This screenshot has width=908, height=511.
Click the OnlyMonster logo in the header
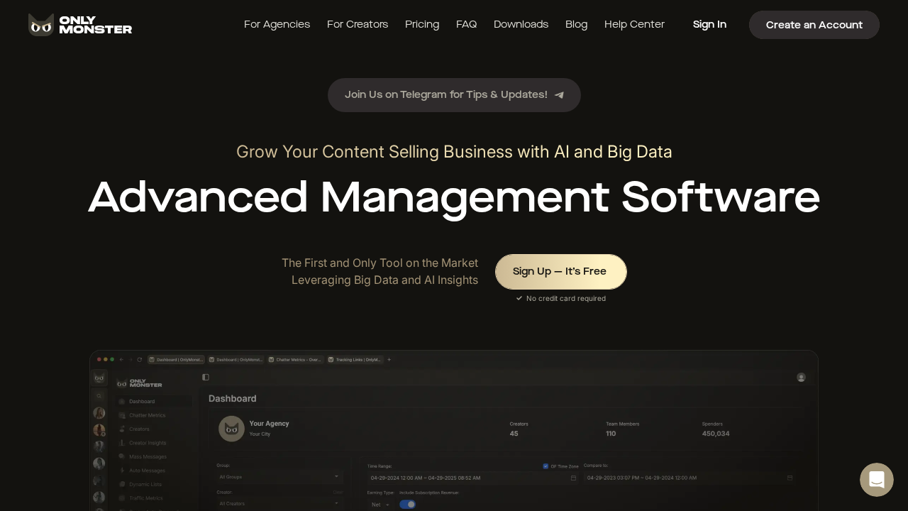[x=80, y=25]
